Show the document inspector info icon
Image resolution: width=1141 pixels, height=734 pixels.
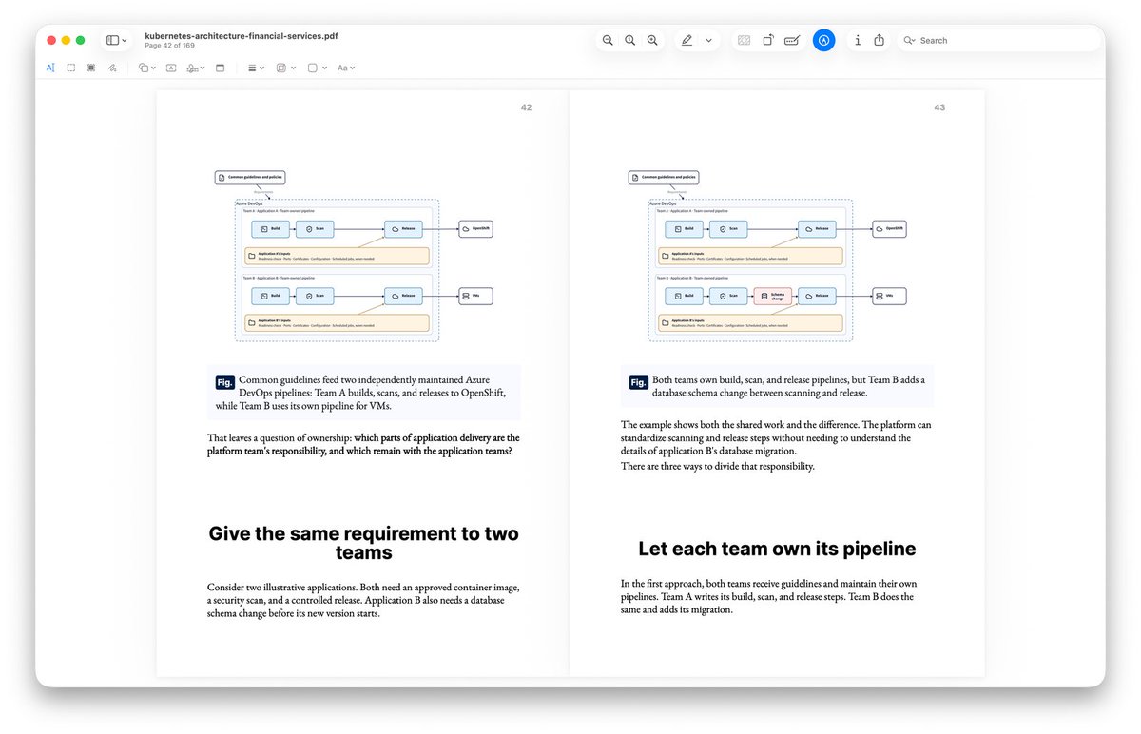point(858,40)
